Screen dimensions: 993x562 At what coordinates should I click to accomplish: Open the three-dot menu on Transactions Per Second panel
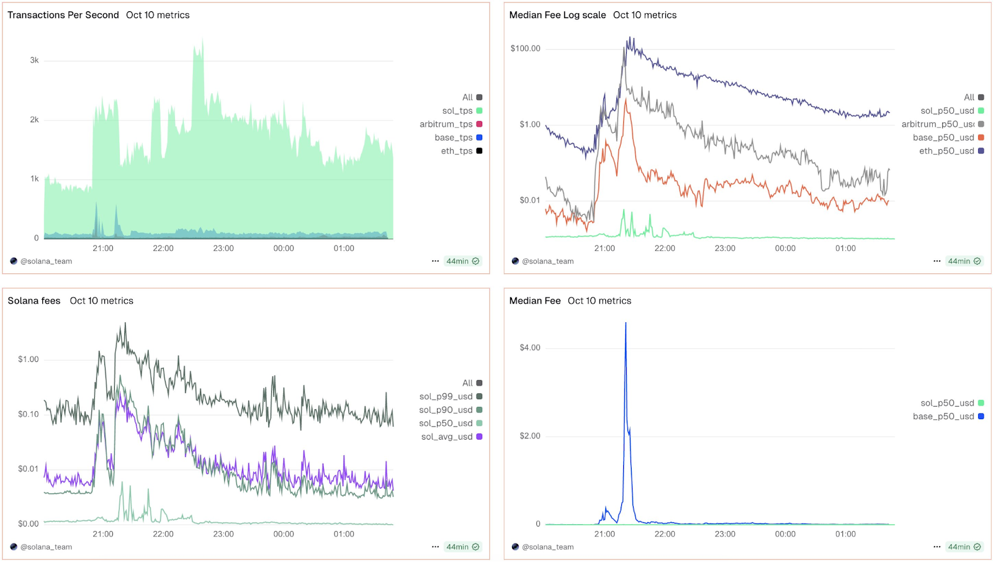click(x=435, y=261)
